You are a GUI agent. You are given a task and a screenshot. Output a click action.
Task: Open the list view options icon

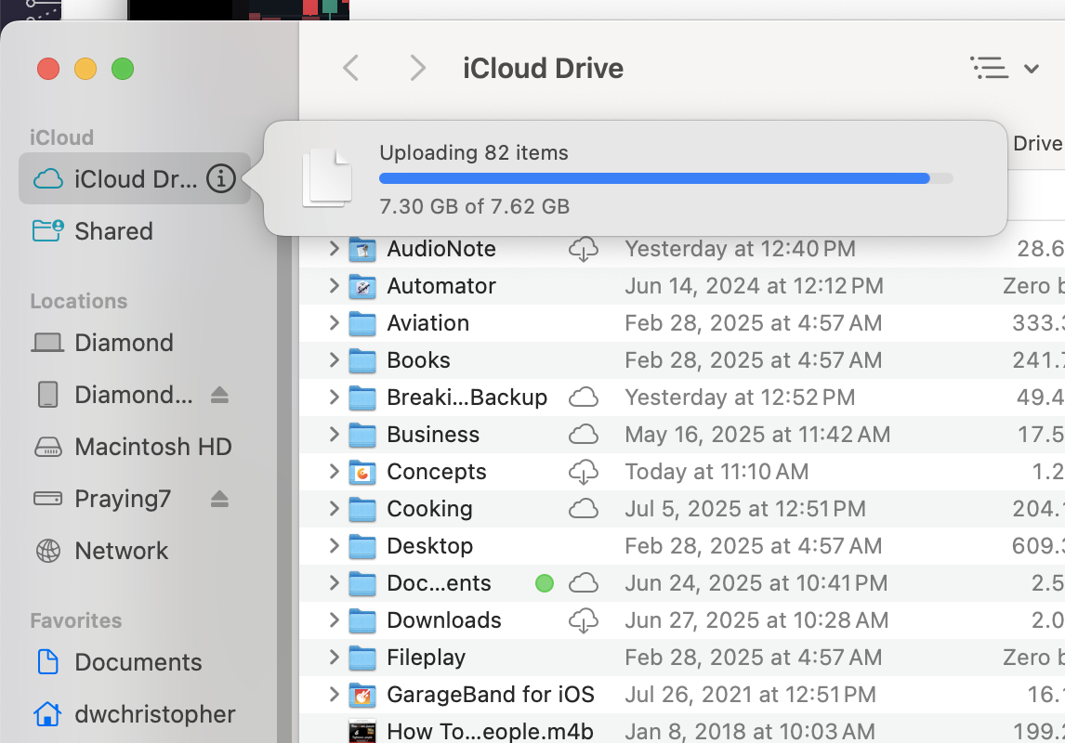pyautogui.click(x=989, y=68)
